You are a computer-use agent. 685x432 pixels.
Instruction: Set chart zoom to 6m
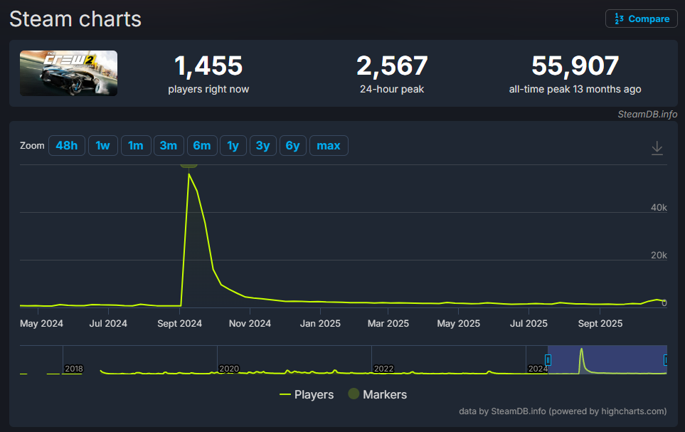[x=202, y=146]
